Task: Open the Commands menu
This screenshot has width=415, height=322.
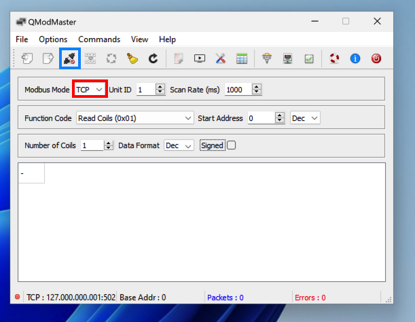Action: 99,39
